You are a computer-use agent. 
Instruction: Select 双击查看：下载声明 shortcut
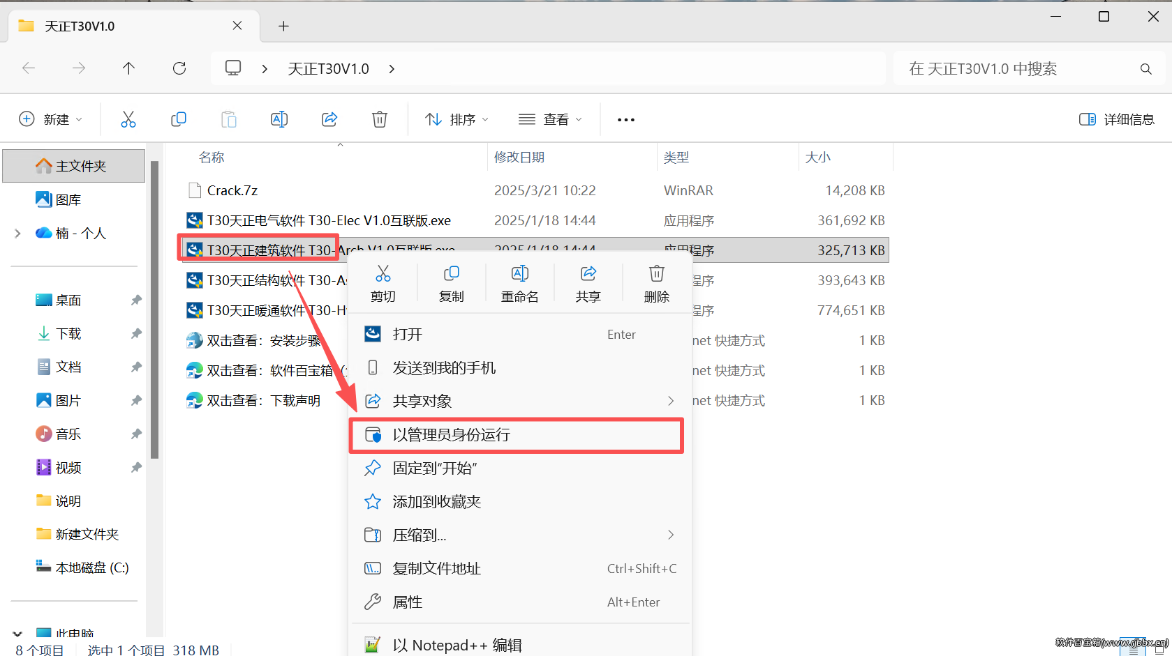253,400
